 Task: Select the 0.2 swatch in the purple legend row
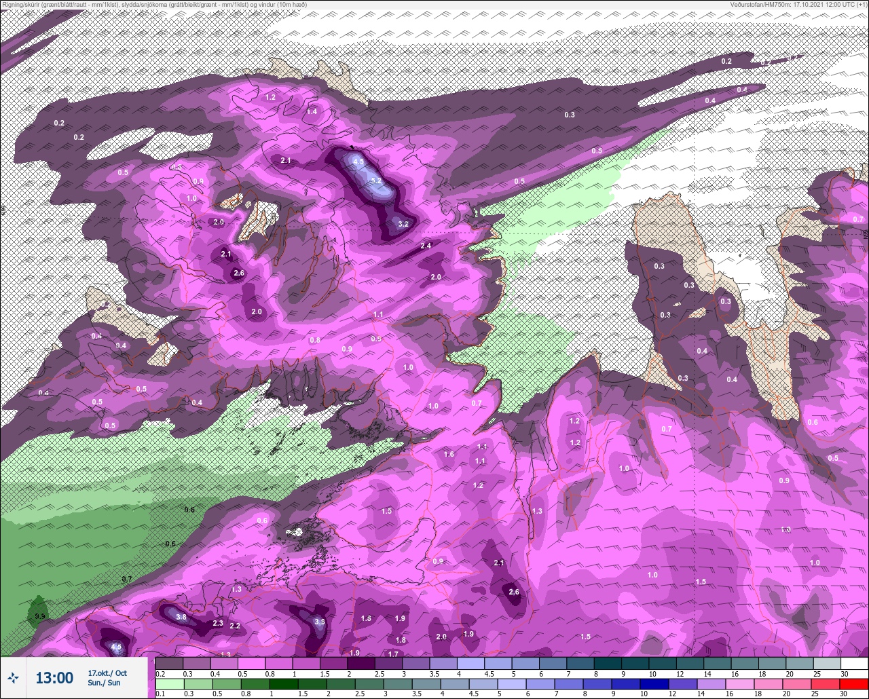tap(169, 663)
